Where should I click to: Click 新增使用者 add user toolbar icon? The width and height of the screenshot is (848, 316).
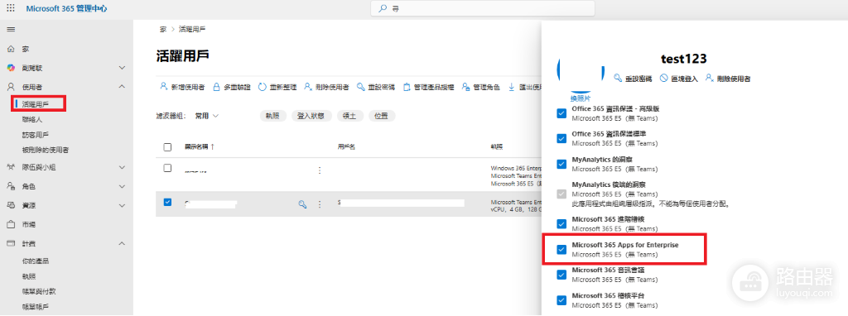coord(163,87)
